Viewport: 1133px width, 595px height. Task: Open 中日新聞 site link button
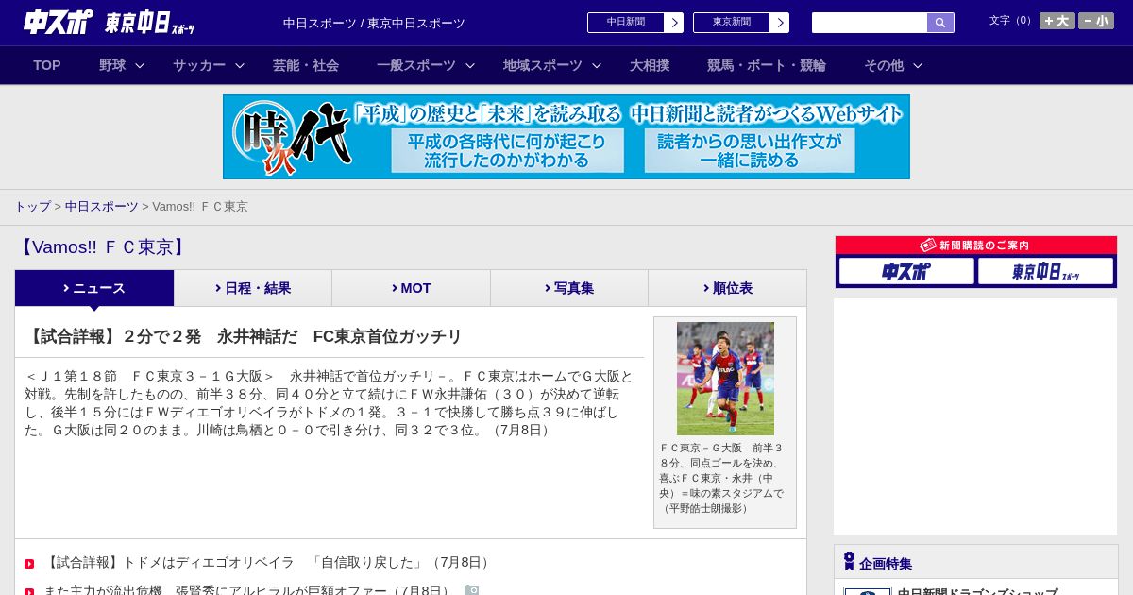[626, 23]
